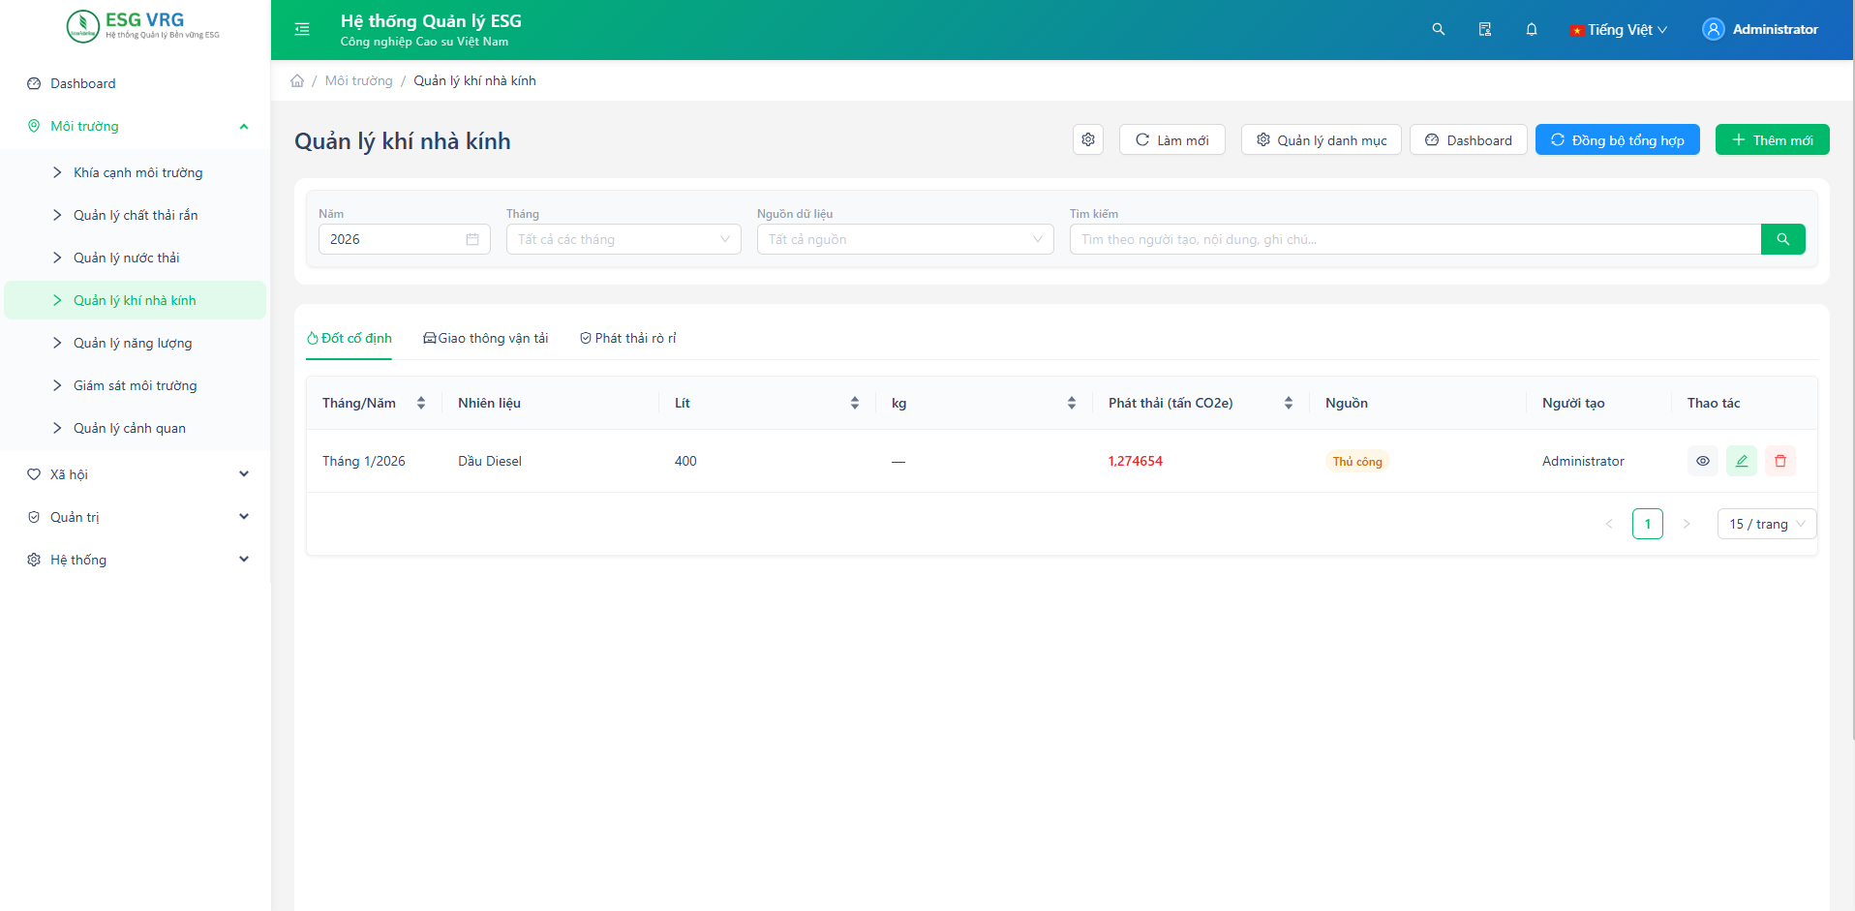This screenshot has height=911, width=1855.
Task: Open Giám sát môi trường menu item
Action: [136, 385]
